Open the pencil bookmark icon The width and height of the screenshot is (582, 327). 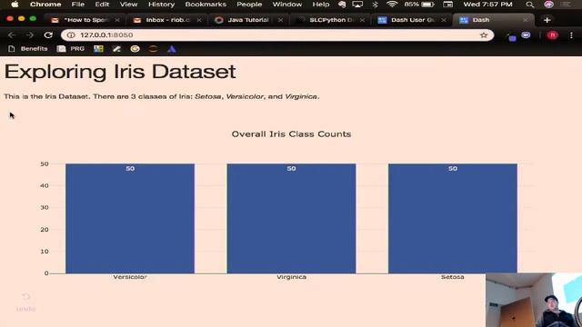[x=116, y=48]
